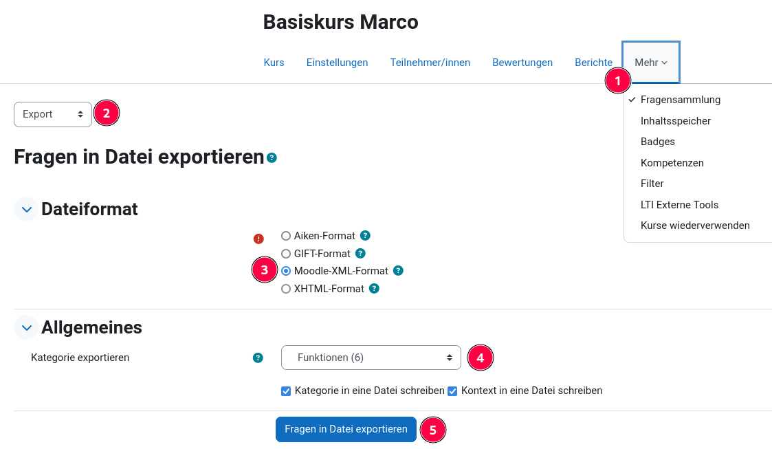The width and height of the screenshot is (772, 449).
Task: Click the red step marker number 5
Action: point(432,430)
